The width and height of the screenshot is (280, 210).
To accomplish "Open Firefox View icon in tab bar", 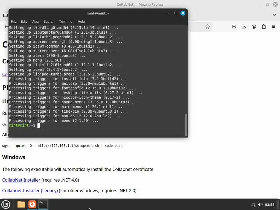I will tap(5, 15).
